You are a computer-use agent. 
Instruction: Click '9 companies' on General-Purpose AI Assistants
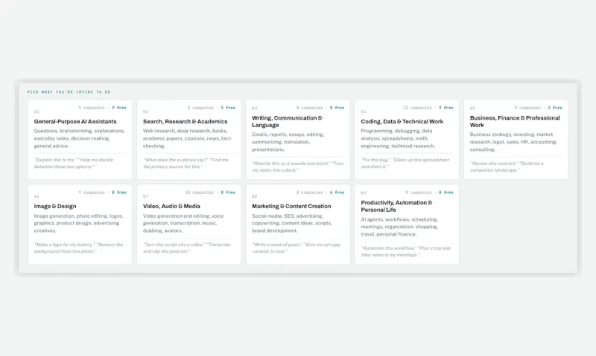coord(92,108)
